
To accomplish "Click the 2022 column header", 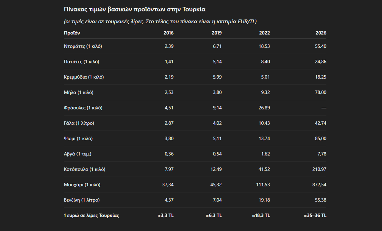I will [264, 33].
